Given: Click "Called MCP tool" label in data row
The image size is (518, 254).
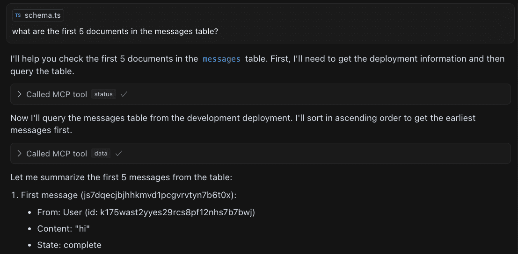Looking at the screenshot, I should tap(57, 154).
